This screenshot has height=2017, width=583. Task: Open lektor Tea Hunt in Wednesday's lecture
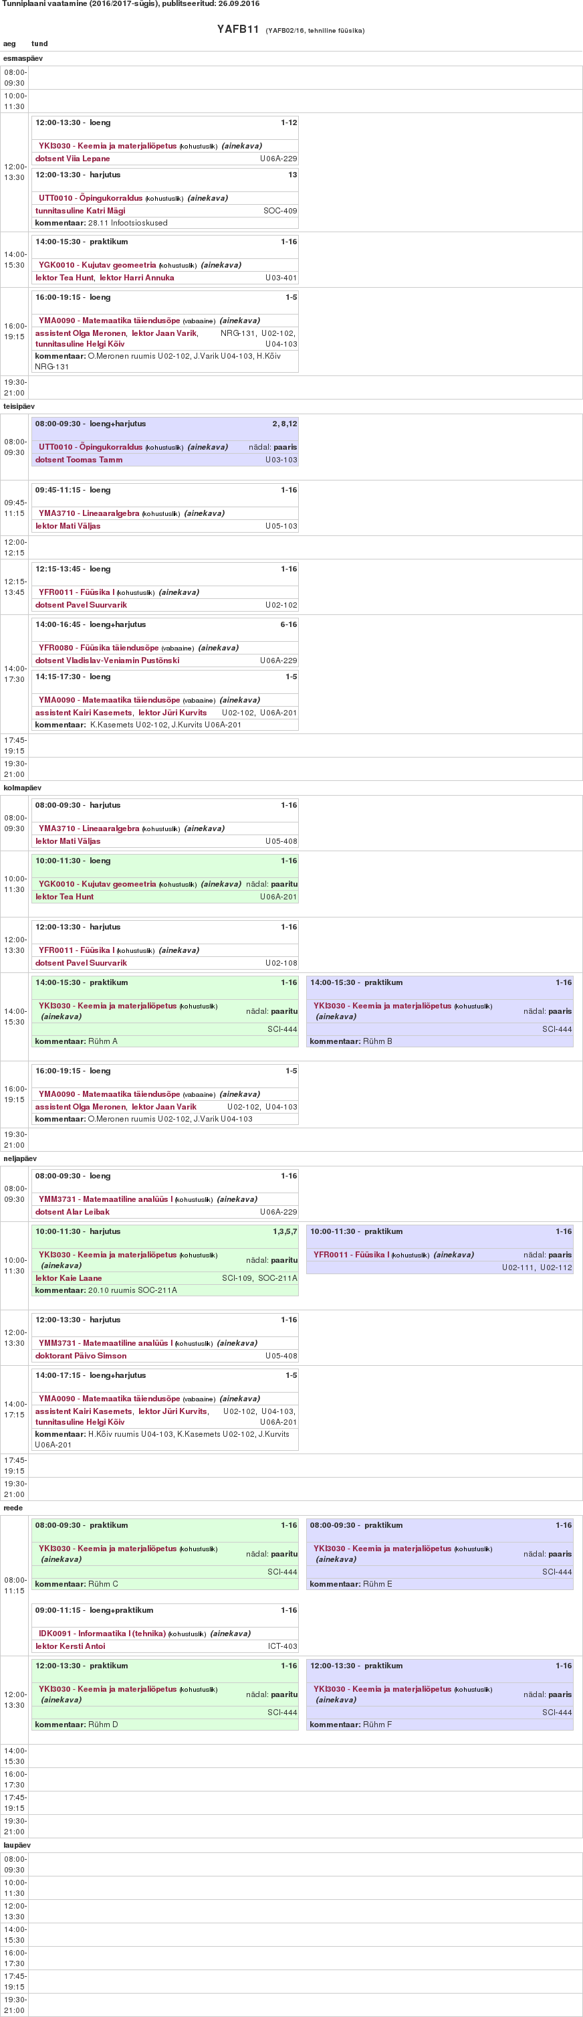(64, 897)
